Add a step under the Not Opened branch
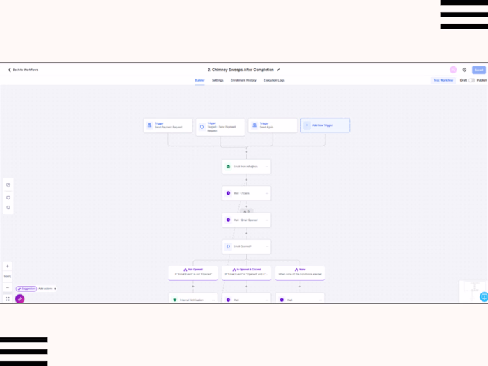This screenshot has width=488, height=366. coord(193,287)
